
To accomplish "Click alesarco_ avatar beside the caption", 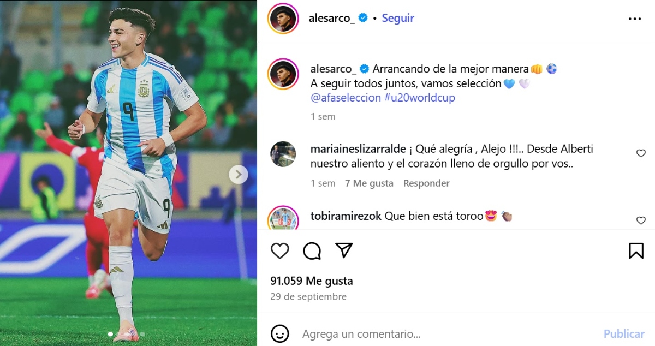I will click(x=283, y=74).
